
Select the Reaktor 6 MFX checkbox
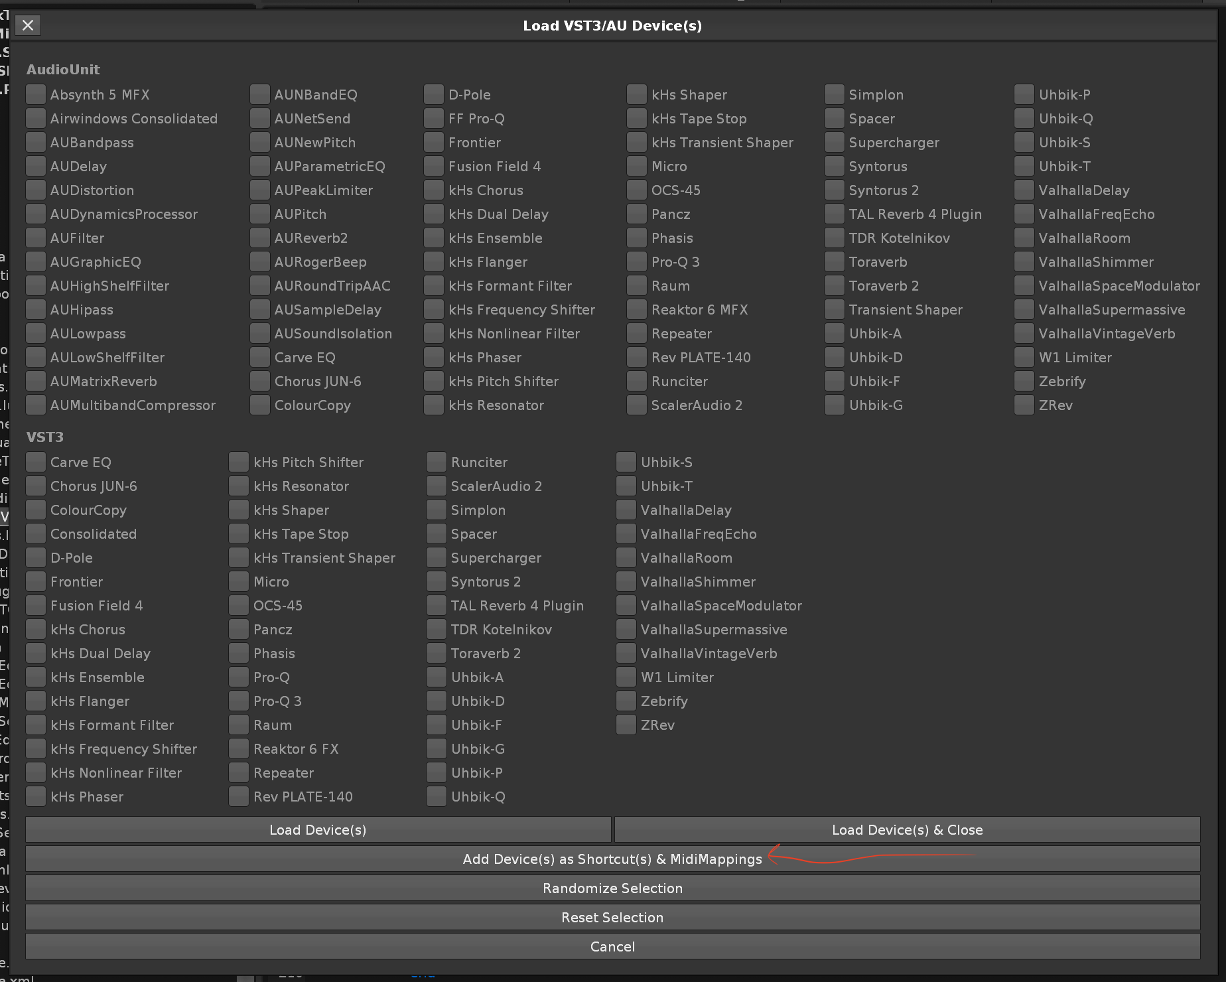(637, 309)
